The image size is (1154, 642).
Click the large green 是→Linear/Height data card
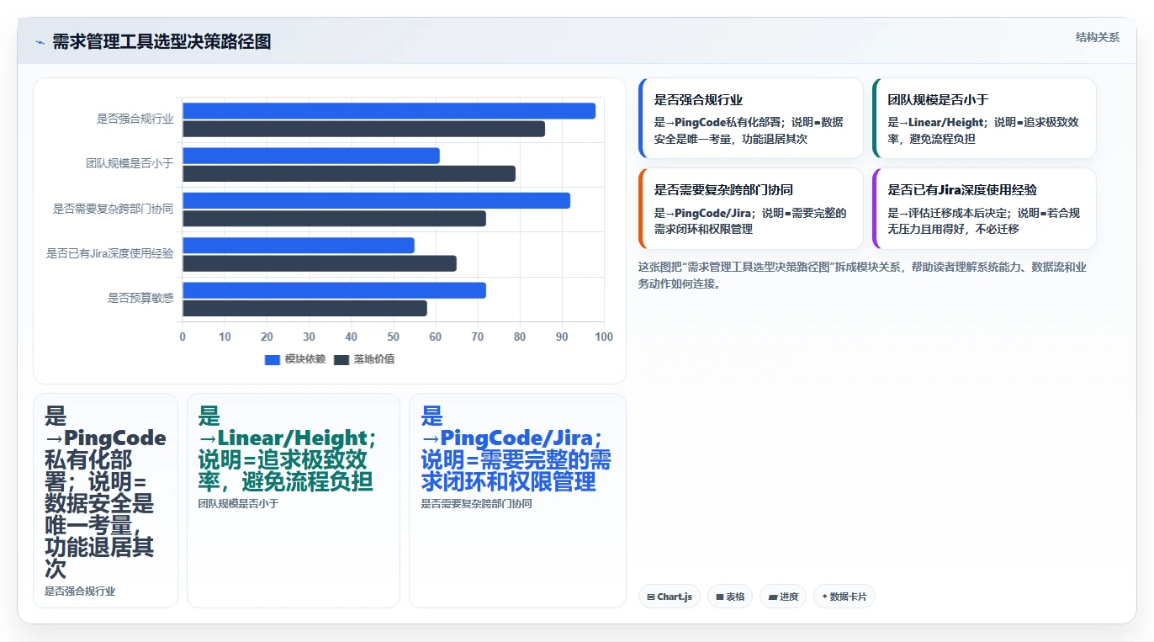click(293, 501)
